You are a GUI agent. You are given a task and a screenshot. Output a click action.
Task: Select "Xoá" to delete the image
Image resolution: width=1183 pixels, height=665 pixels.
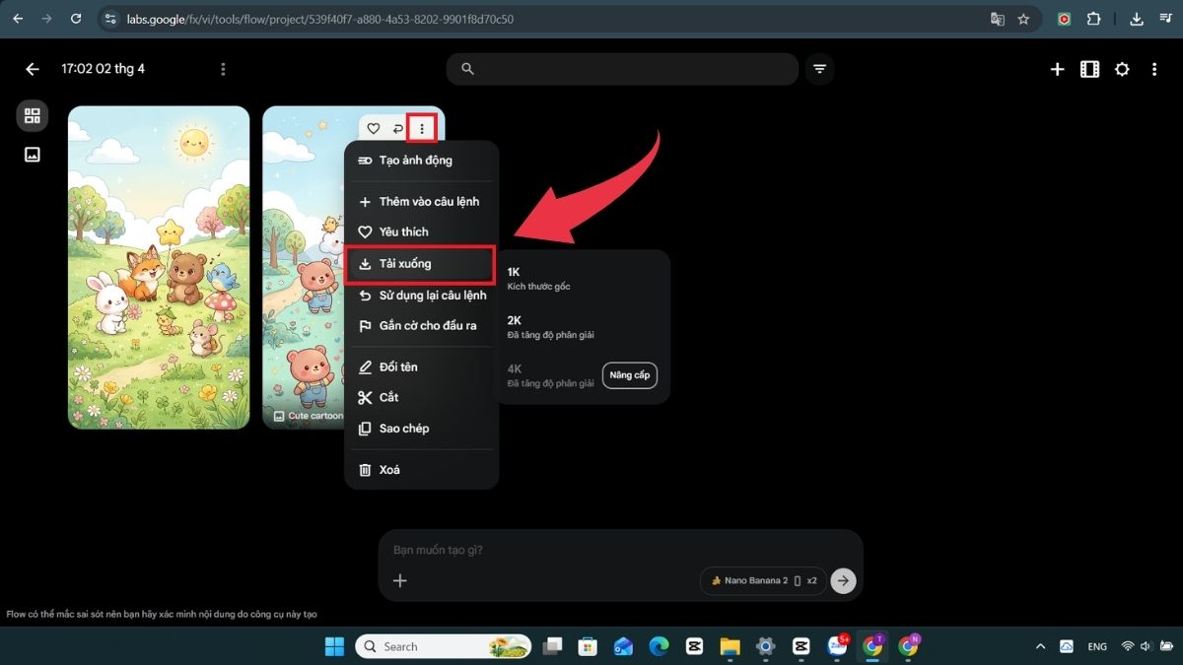(387, 469)
